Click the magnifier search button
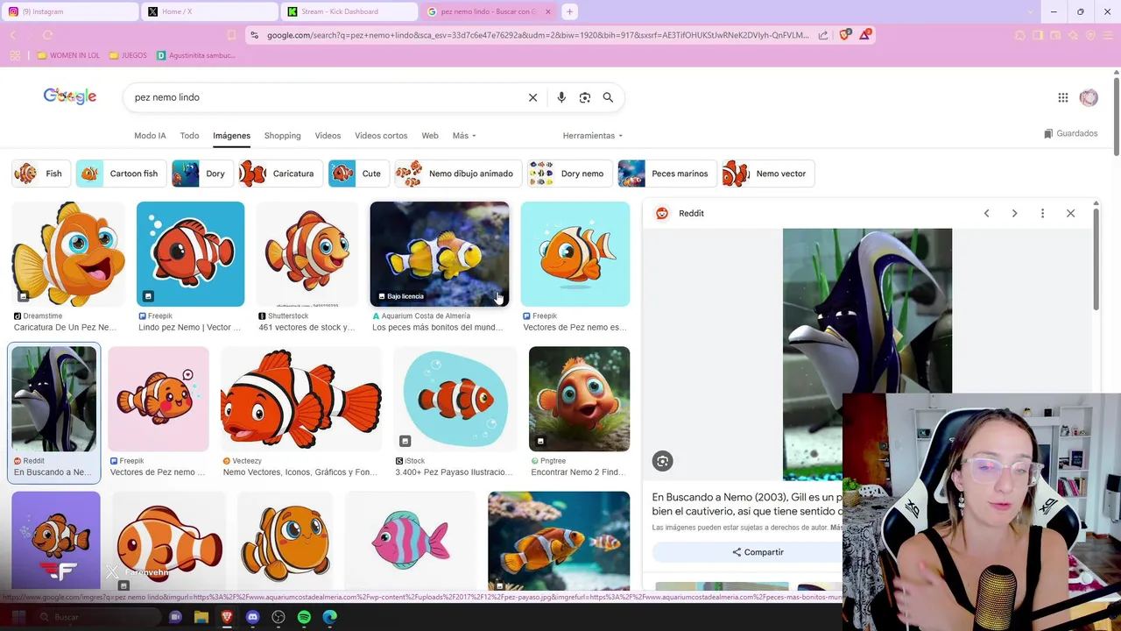The height and width of the screenshot is (631, 1121). pyautogui.click(x=608, y=97)
